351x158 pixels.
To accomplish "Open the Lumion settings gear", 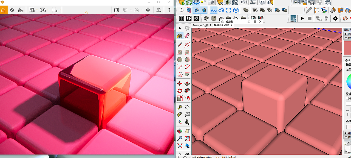I will pyautogui.click(x=335, y=18).
